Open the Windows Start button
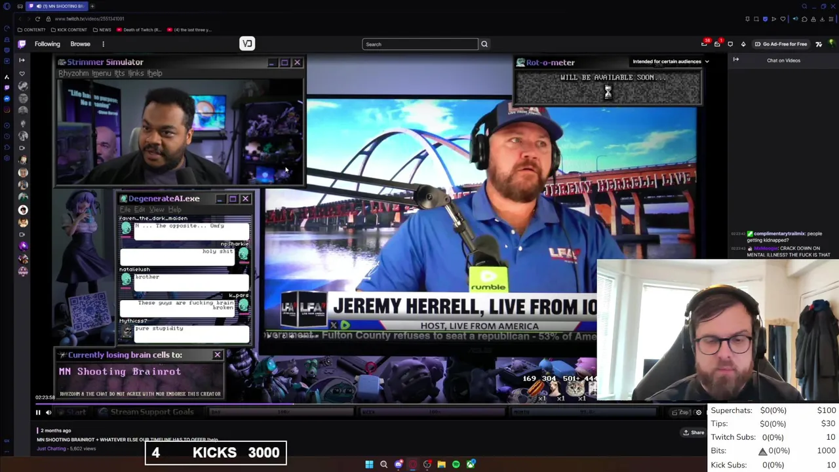Screen dimensions: 839x472 click(369, 464)
